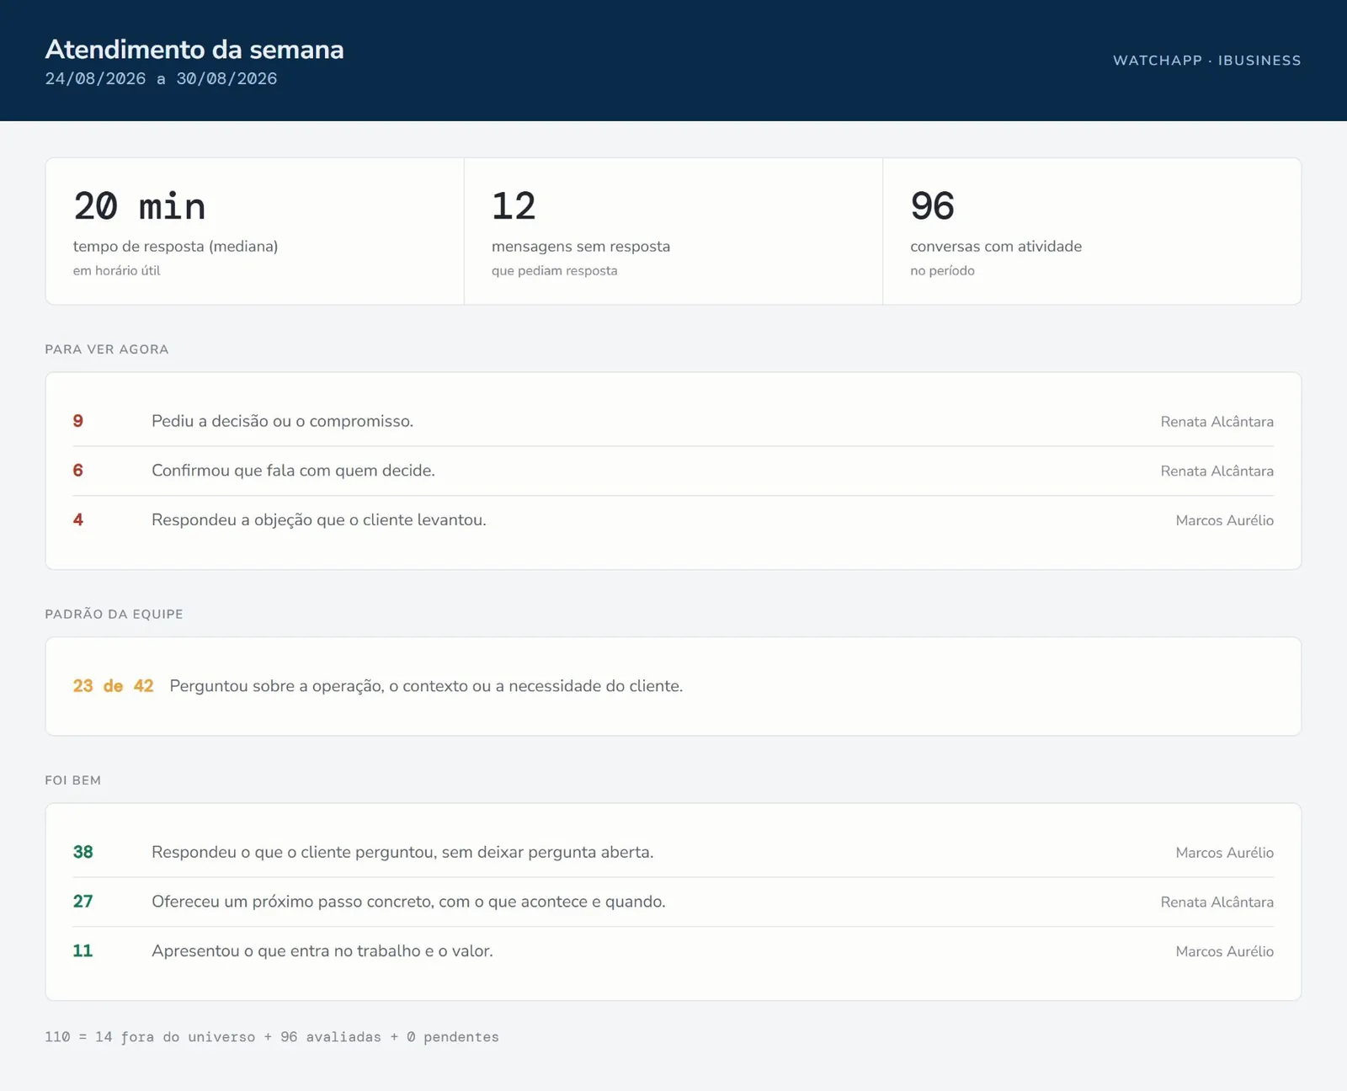This screenshot has width=1347, height=1091.
Task: Select 'Respondeu o que o cliente perguntou' row
Action: [x=673, y=853]
